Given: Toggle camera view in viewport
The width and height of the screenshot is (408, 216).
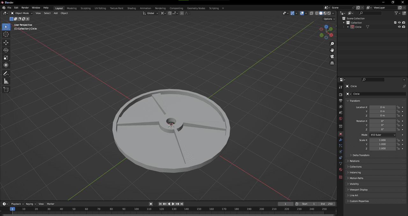Looking at the screenshot, I should click(x=332, y=56).
